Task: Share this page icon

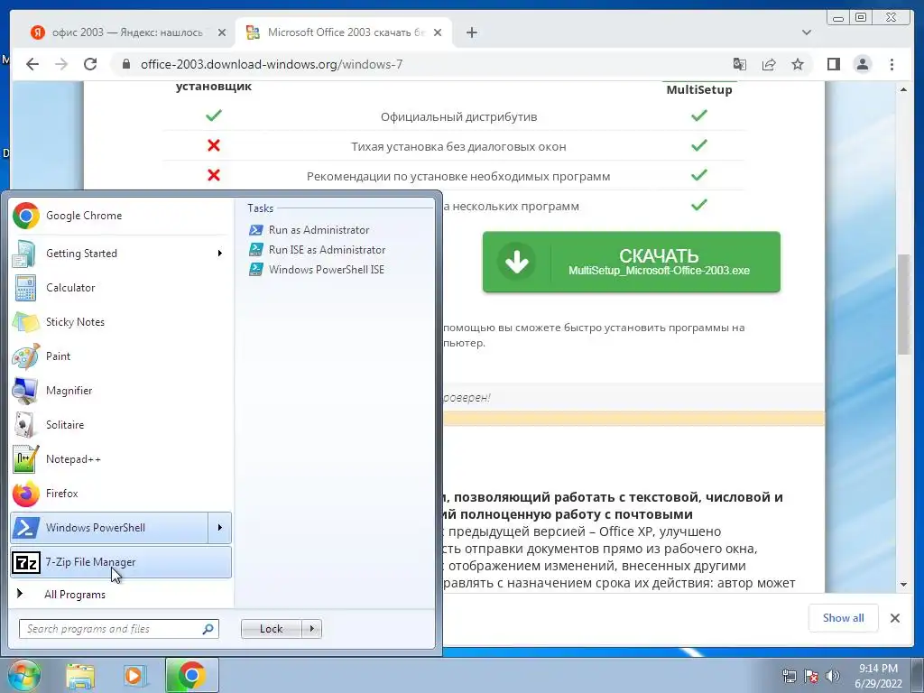Action: [x=769, y=64]
